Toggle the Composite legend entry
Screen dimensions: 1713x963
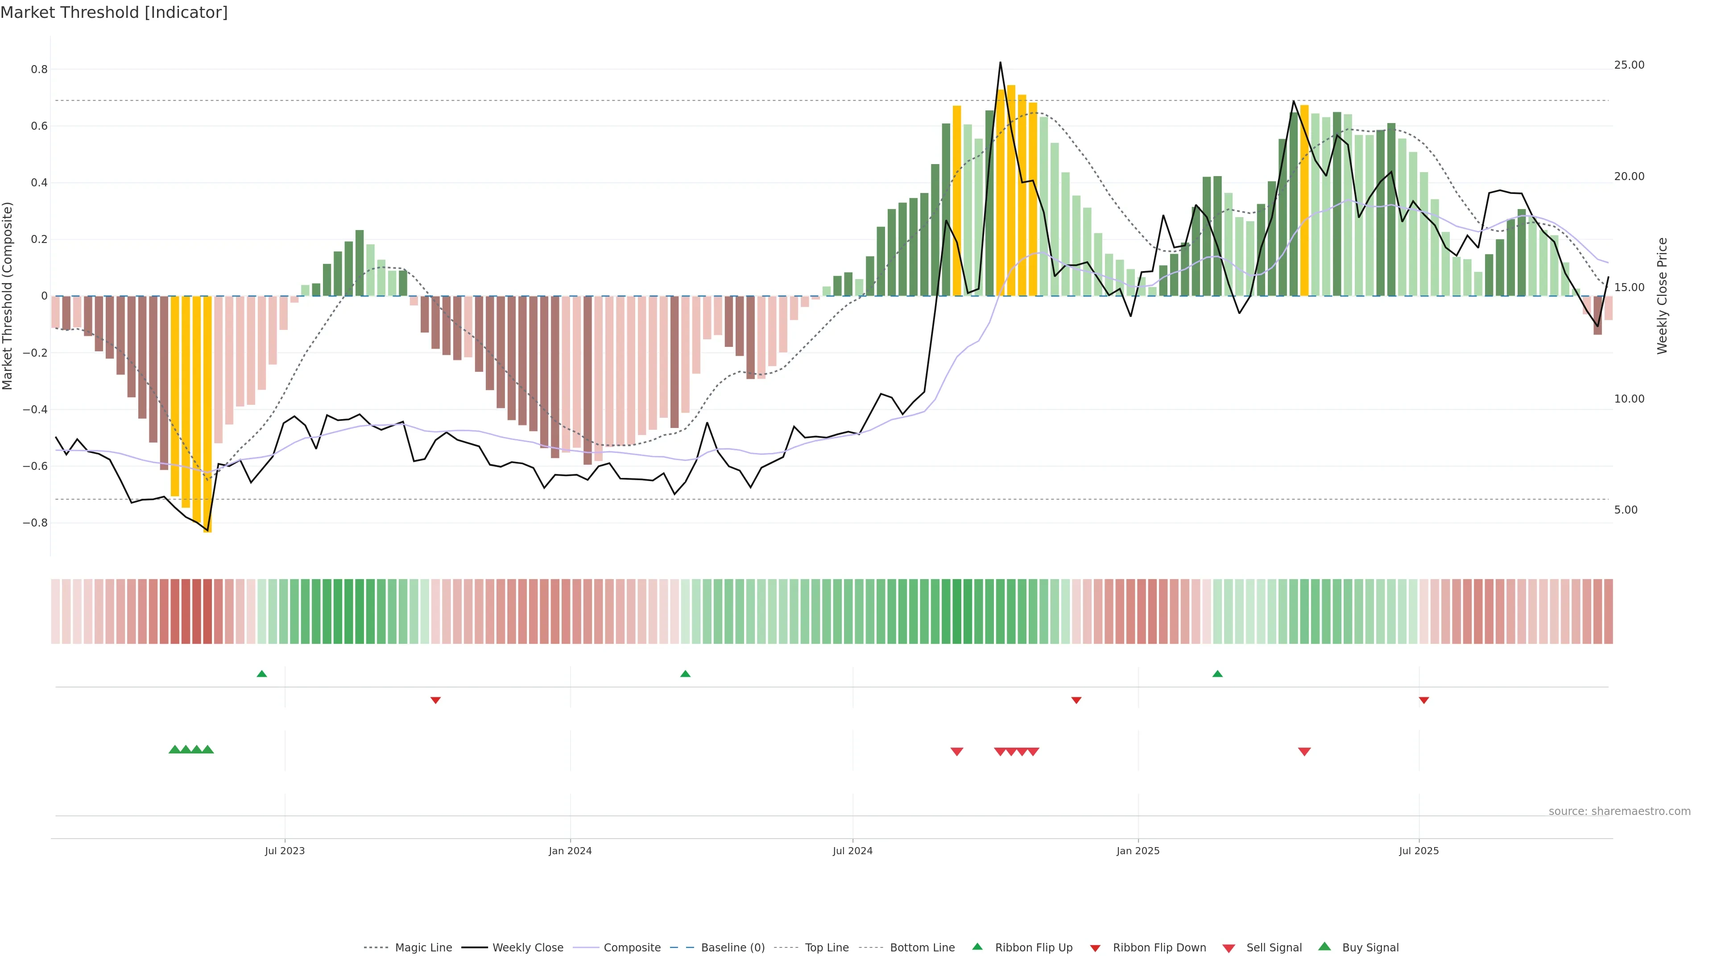[x=632, y=948]
